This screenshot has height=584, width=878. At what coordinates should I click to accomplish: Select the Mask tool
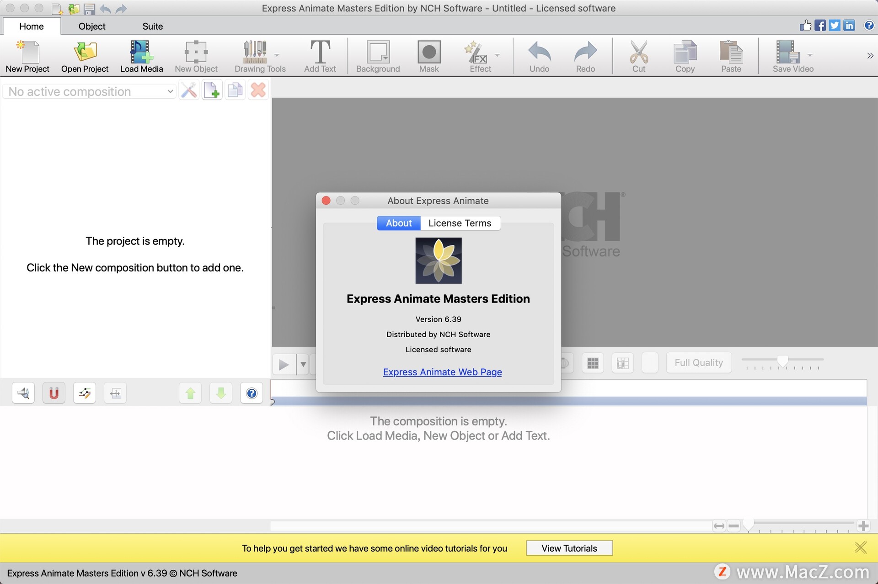coord(429,56)
